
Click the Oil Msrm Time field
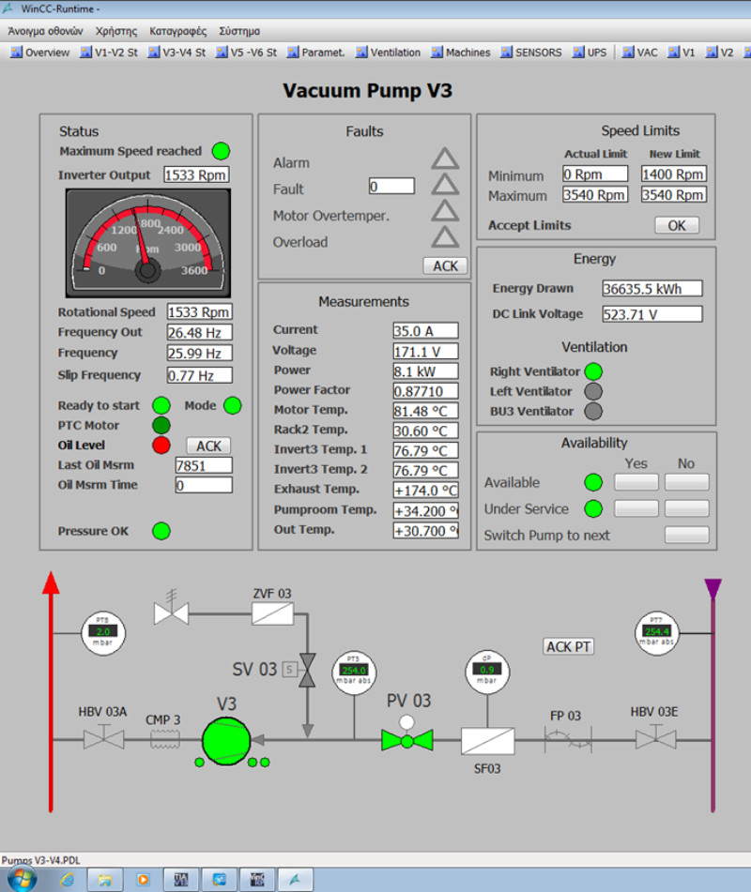pos(204,485)
